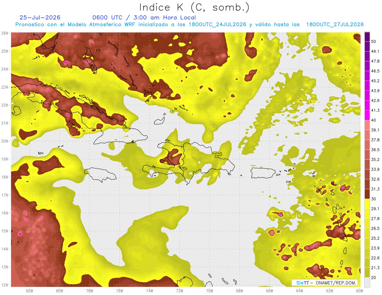
Task: Click the '76W' longitude label
Action: tap(119, 291)
